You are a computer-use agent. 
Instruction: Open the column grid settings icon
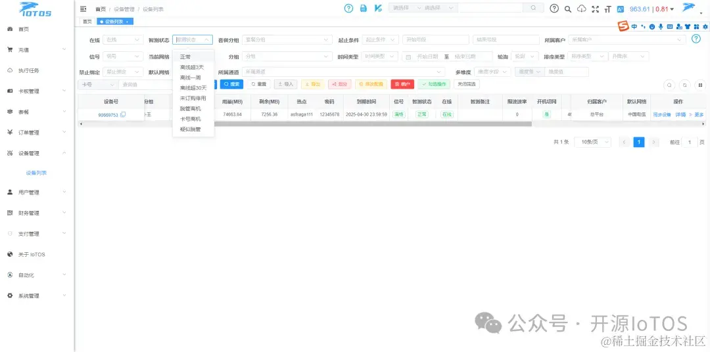[x=701, y=85]
